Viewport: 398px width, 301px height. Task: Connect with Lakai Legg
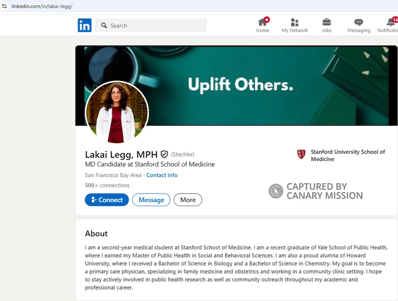(107, 200)
